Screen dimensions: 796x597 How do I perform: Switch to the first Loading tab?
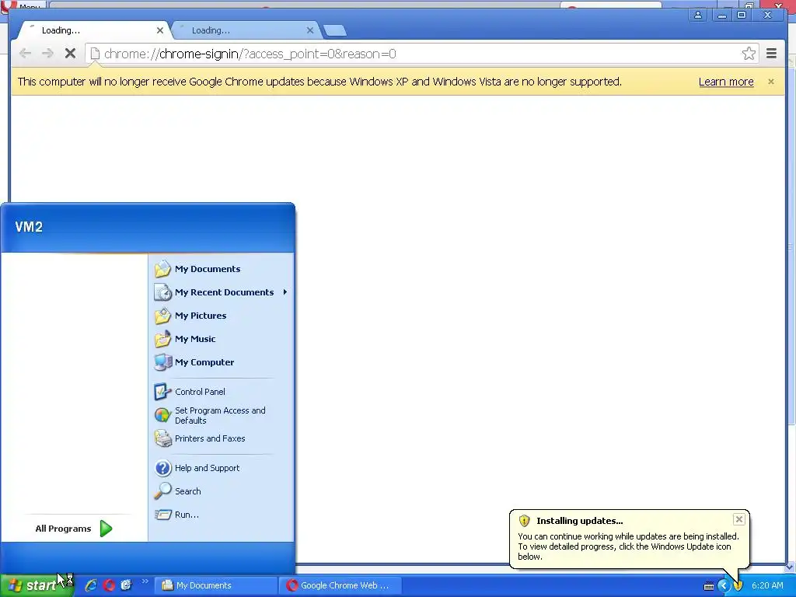coord(93,30)
